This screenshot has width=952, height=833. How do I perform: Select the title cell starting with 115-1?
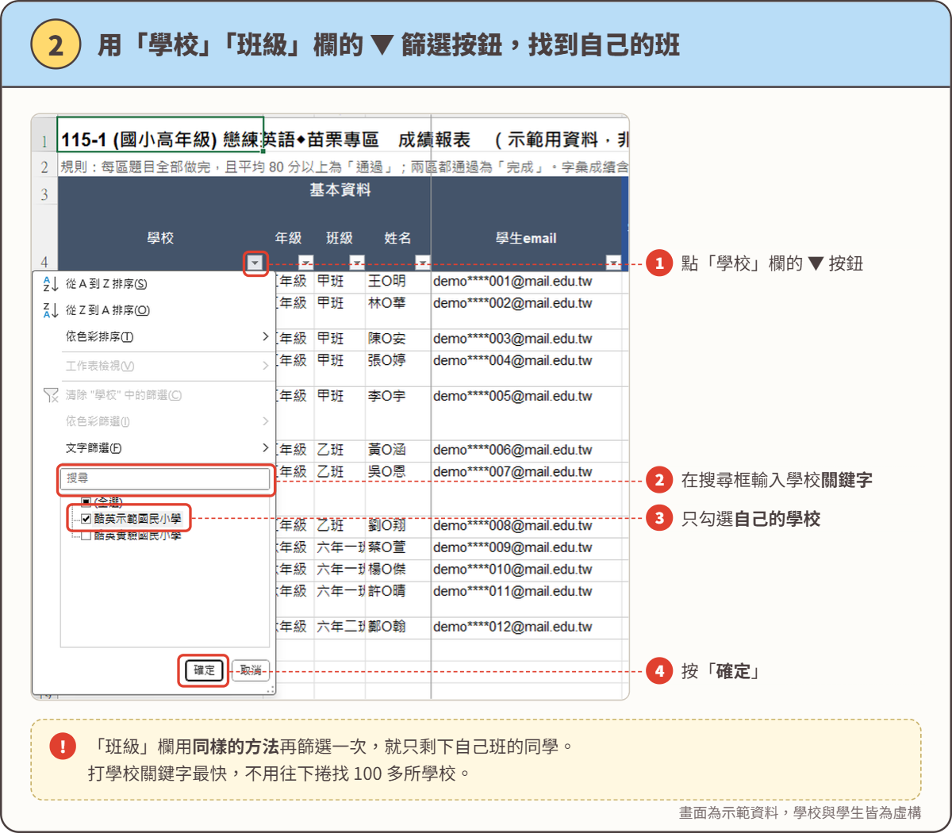[x=160, y=134]
